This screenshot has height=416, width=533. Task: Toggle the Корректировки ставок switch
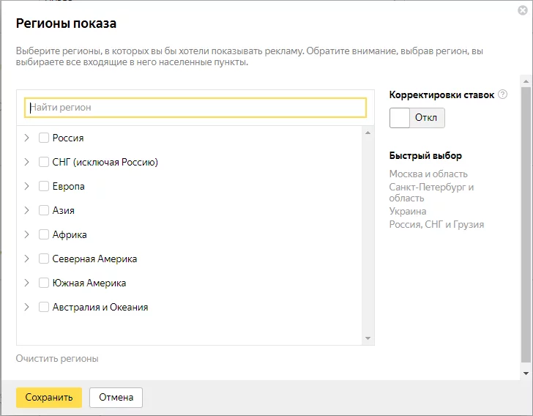[417, 118]
